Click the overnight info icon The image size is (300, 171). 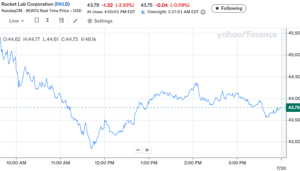(203, 12)
